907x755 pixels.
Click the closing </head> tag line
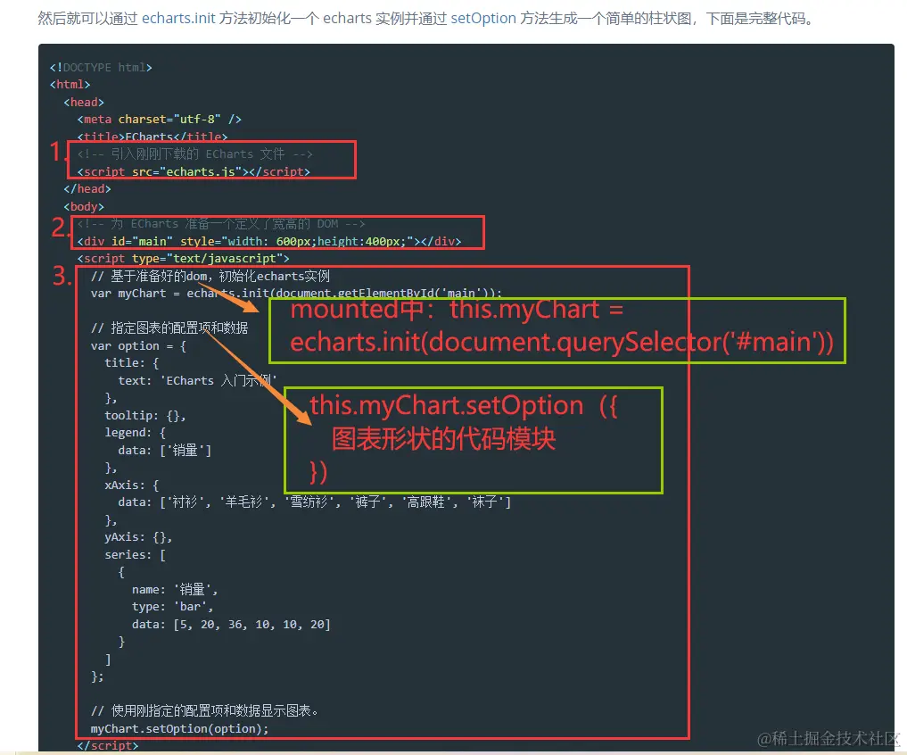coord(87,189)
